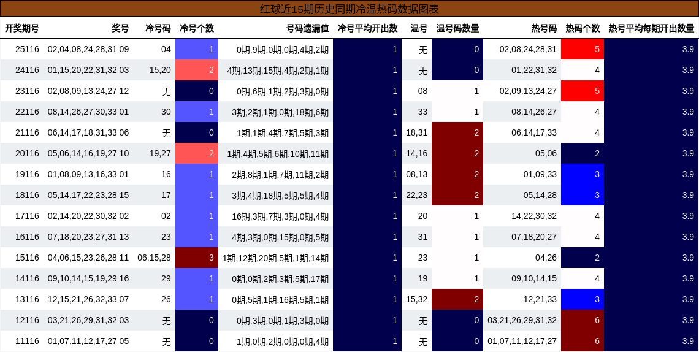Click warm numbers cell 15,32
This screenshot has width=699, height=352.
tap(417, 299)
